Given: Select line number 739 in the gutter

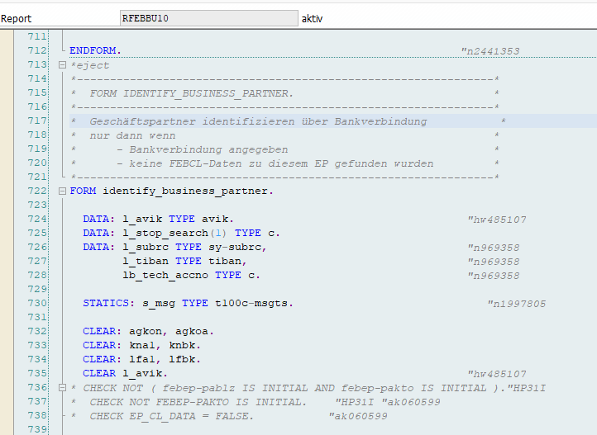Looking at the screenshot, I should [x=36, y=430].
